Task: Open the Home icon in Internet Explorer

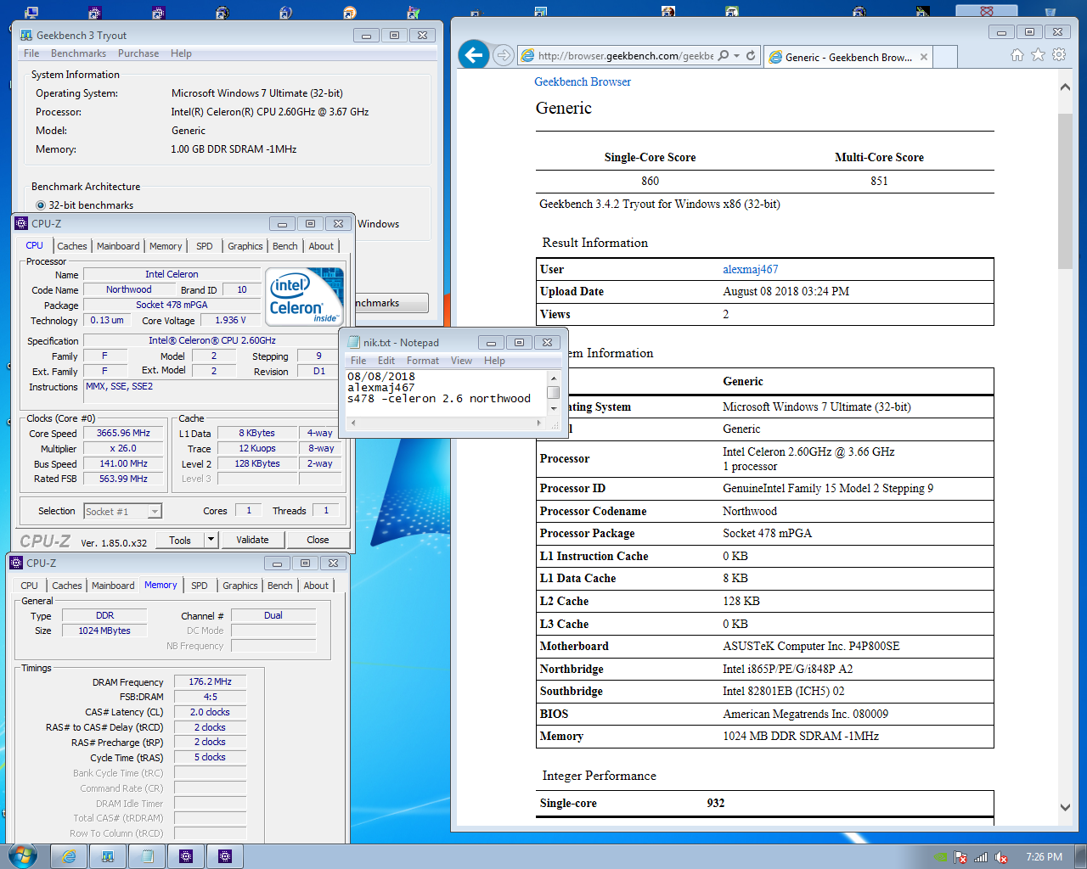Action: pyautogui.click(x=1017, y=55)
